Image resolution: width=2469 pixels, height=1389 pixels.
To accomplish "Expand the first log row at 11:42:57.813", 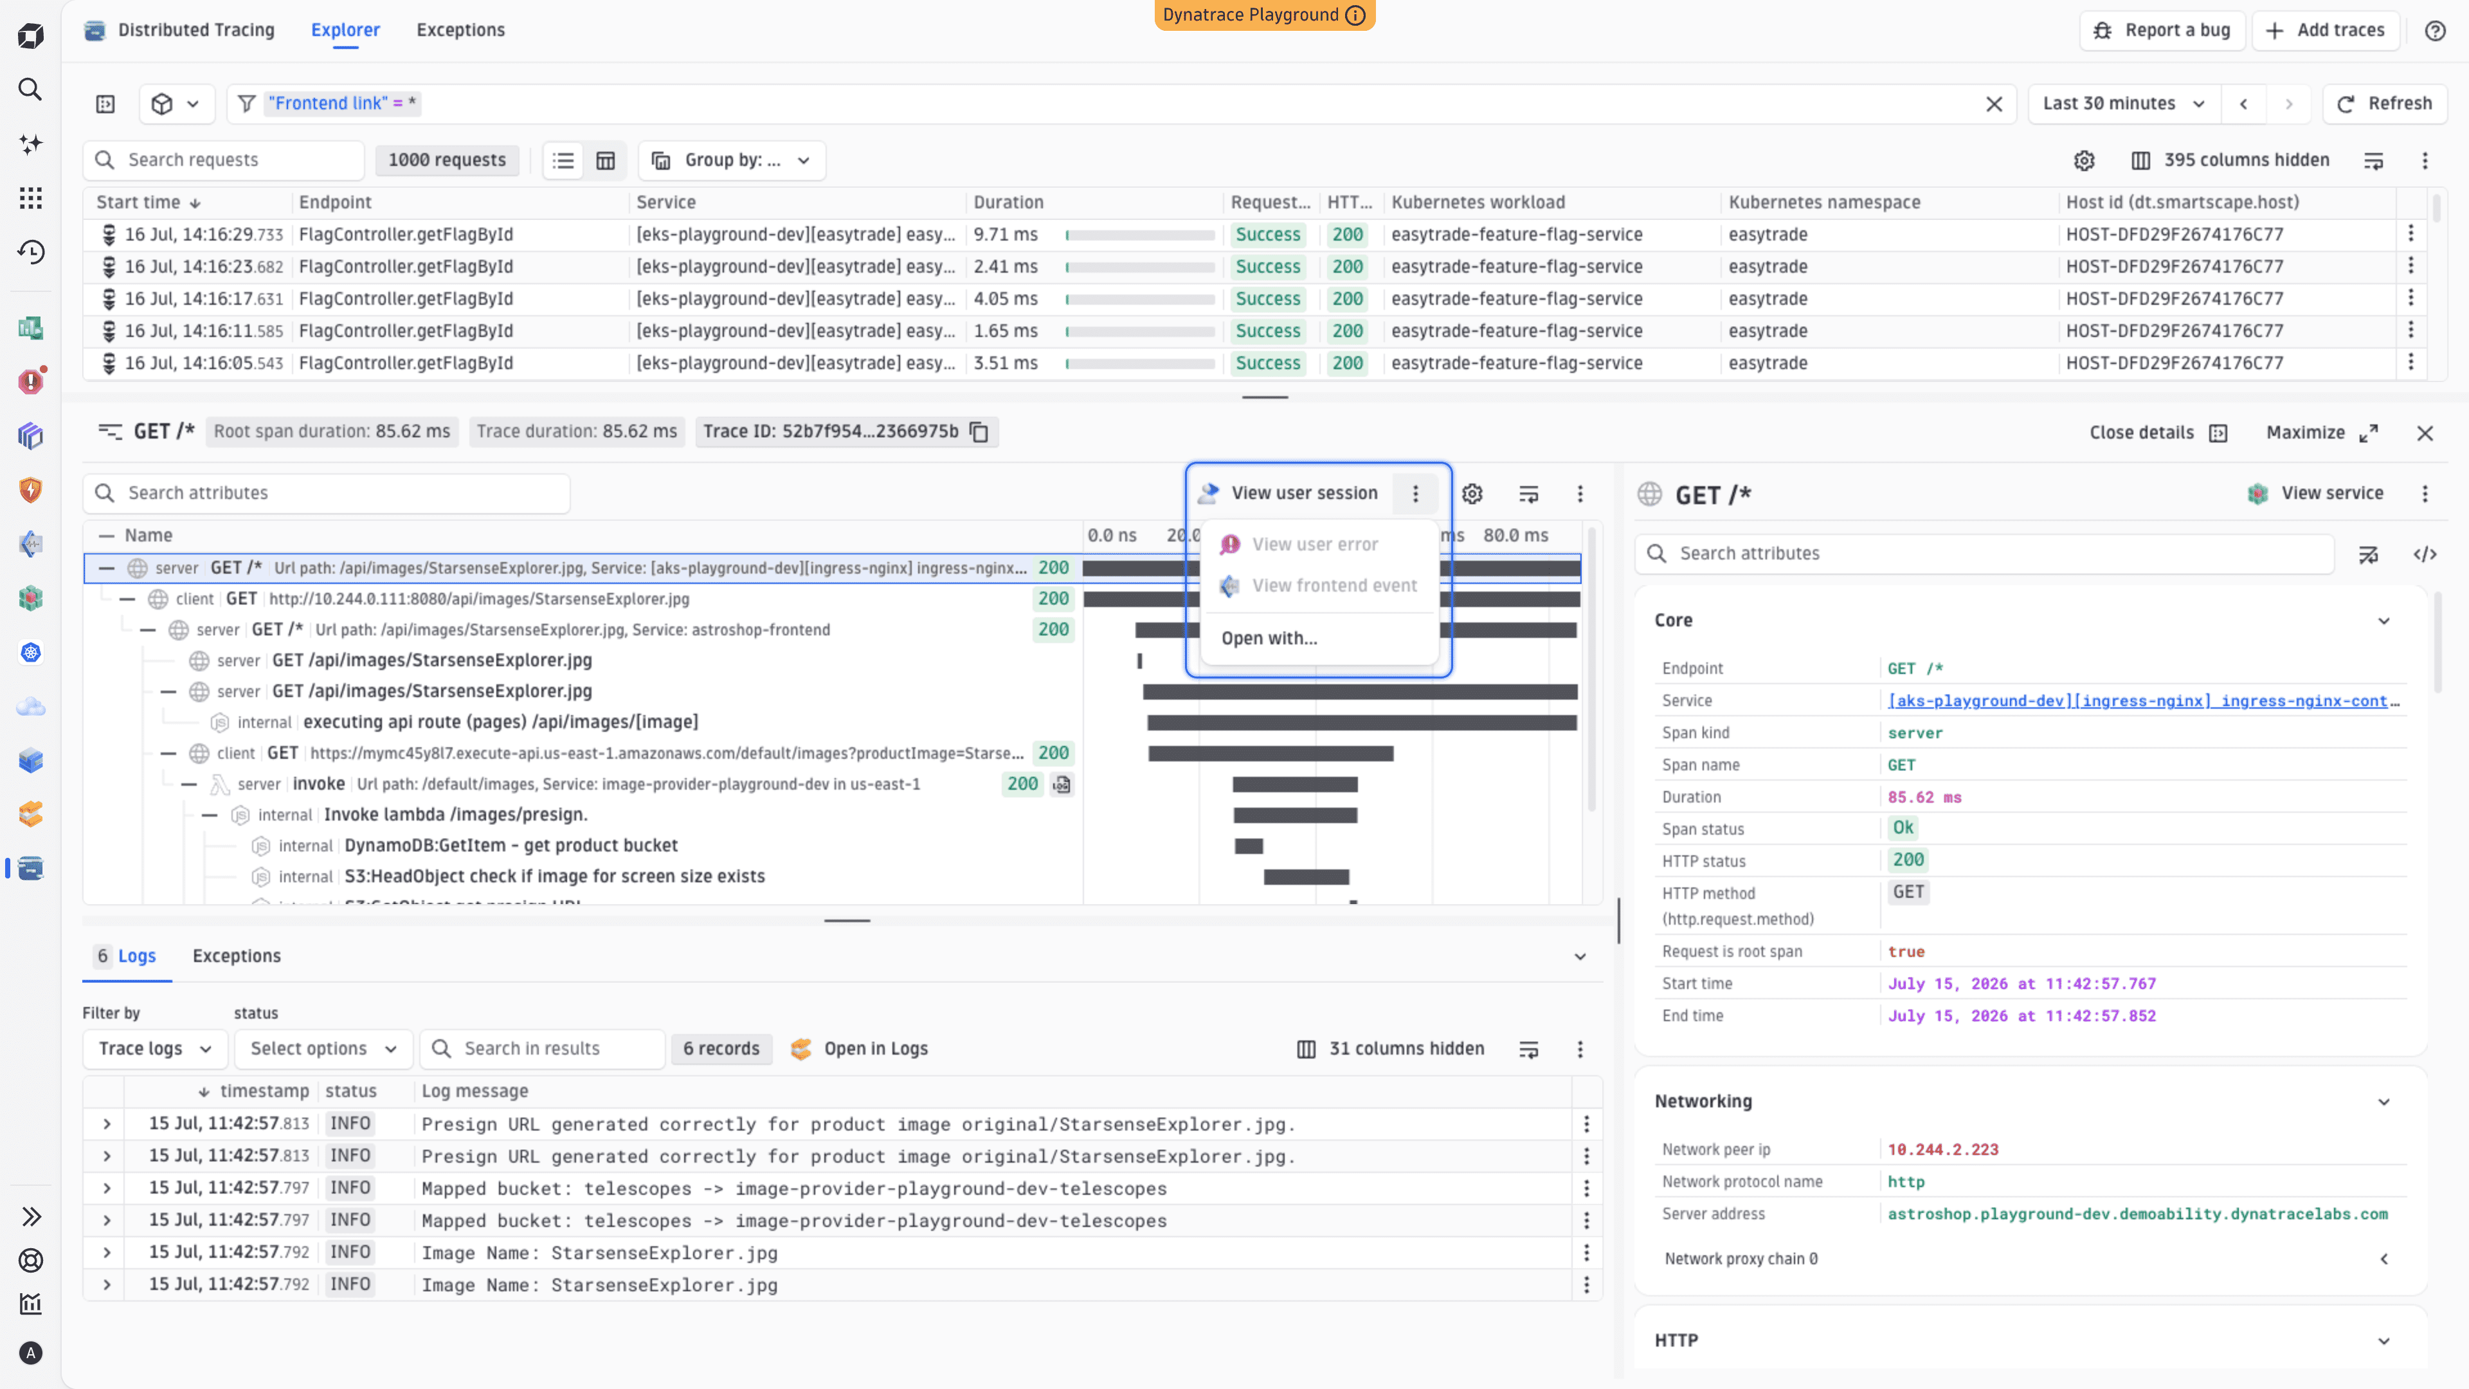I will tap(106, 1123).
